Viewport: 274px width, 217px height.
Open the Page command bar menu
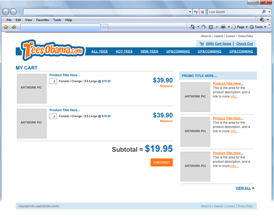[x=239, y=27]
